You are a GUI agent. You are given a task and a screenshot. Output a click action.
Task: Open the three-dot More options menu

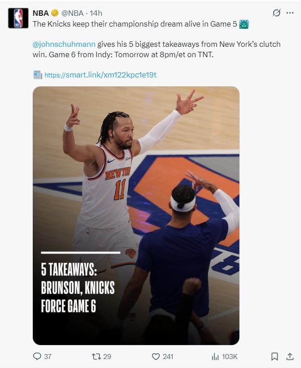point(290,13)
